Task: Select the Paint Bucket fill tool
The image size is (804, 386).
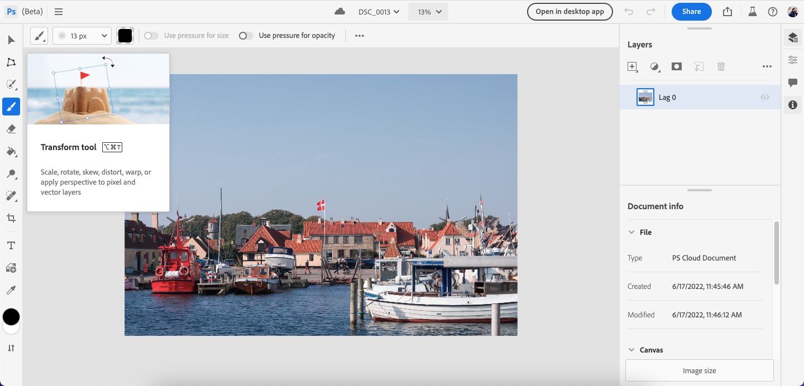Action: pyautogui.click(x=11, y=151)
